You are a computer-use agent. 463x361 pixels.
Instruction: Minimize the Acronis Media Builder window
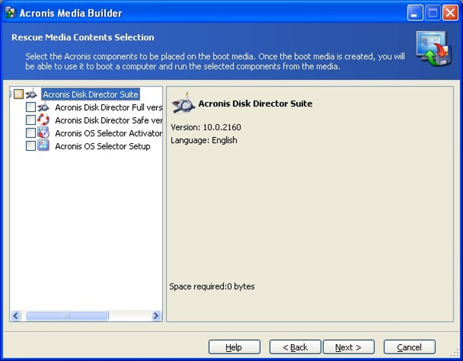click(x=415, y=13)
